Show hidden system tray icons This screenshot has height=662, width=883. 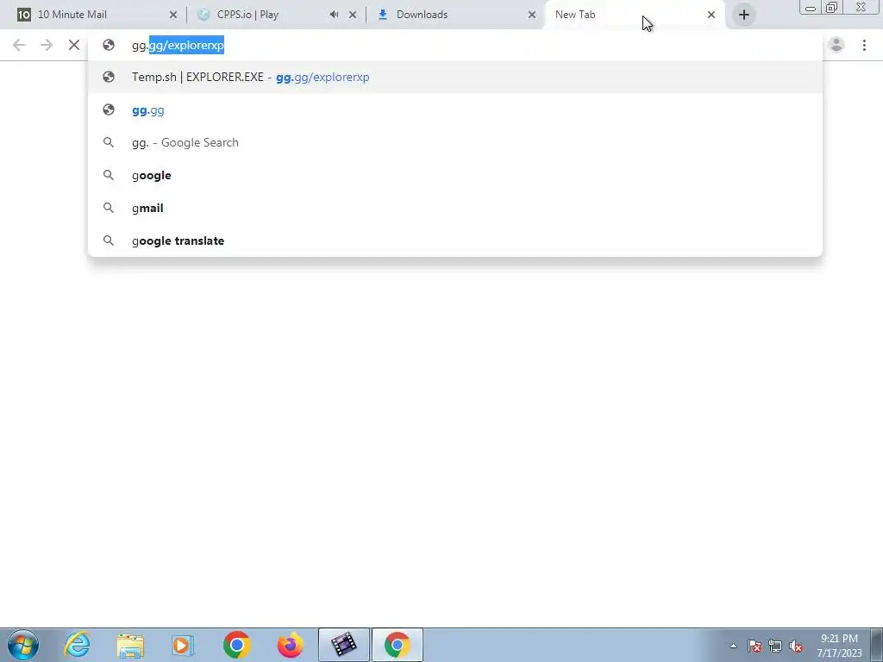[x=733, y=646]
